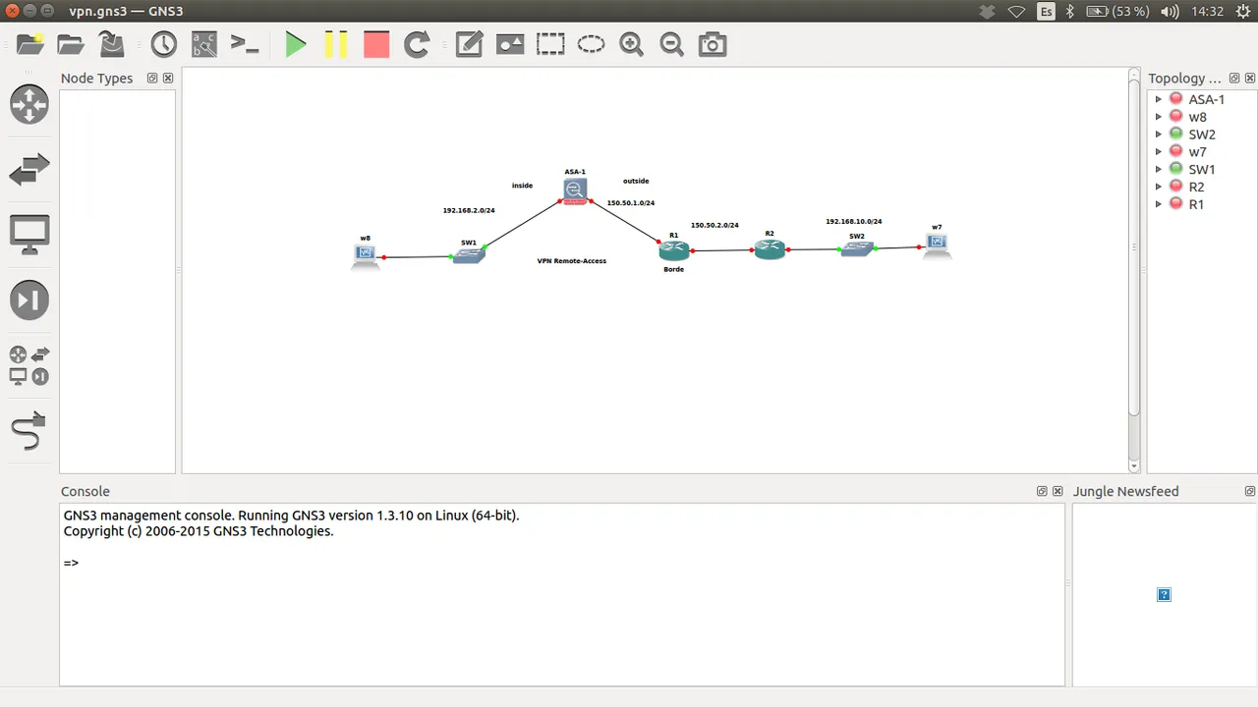Open the Es keyboard layout indicator

pyautogui.click(x=1046, y=12)
